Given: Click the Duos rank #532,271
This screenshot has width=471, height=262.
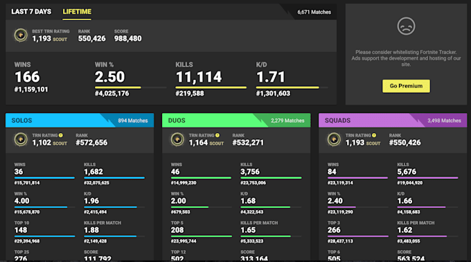Looking at the screenshot, I should pyautogui.click(x=248, y=142).
